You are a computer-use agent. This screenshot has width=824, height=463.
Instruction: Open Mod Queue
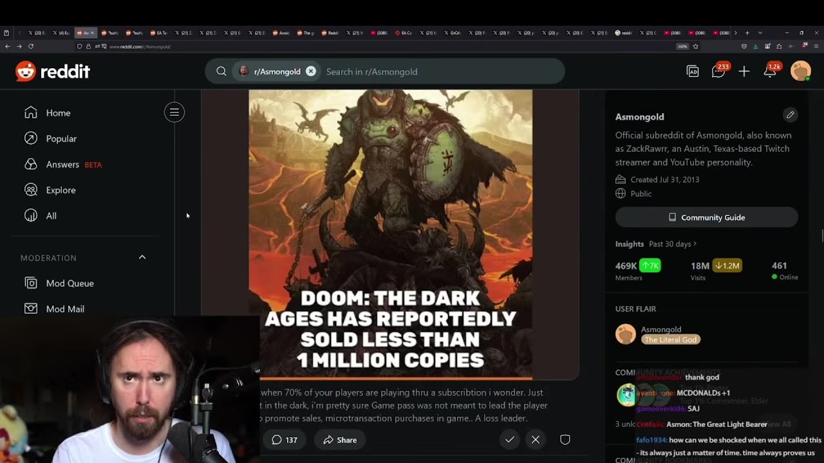[70, 283]
